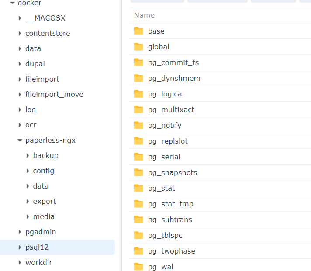Click the pg_tblspc folder icon
This screenshot has width=311, height=271.
(x=138, y=235)
